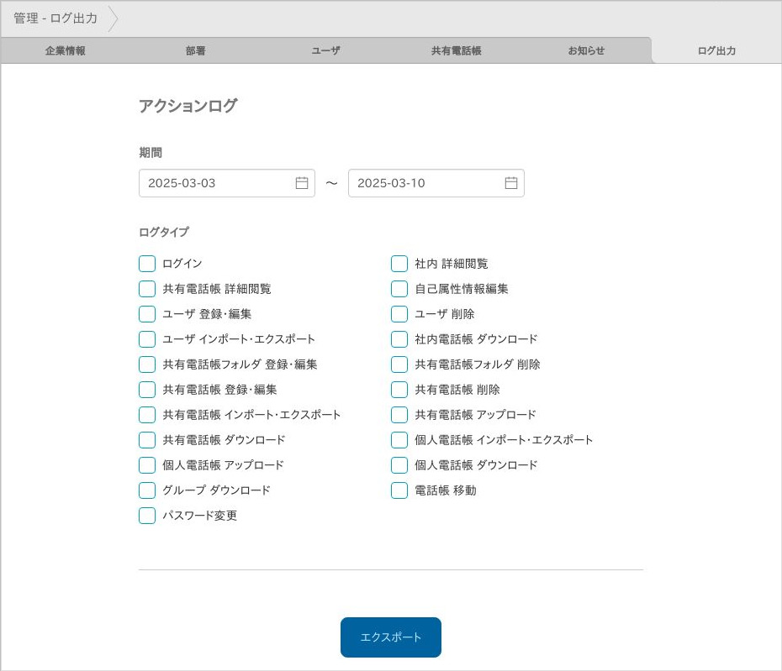Tick the ユーザ 登録･編集 checkbox
This screenshot has width=782, height=671.
point(147,314)
